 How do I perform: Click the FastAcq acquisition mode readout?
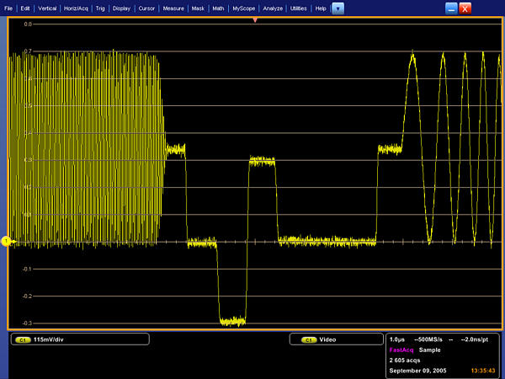click(401, 349)
